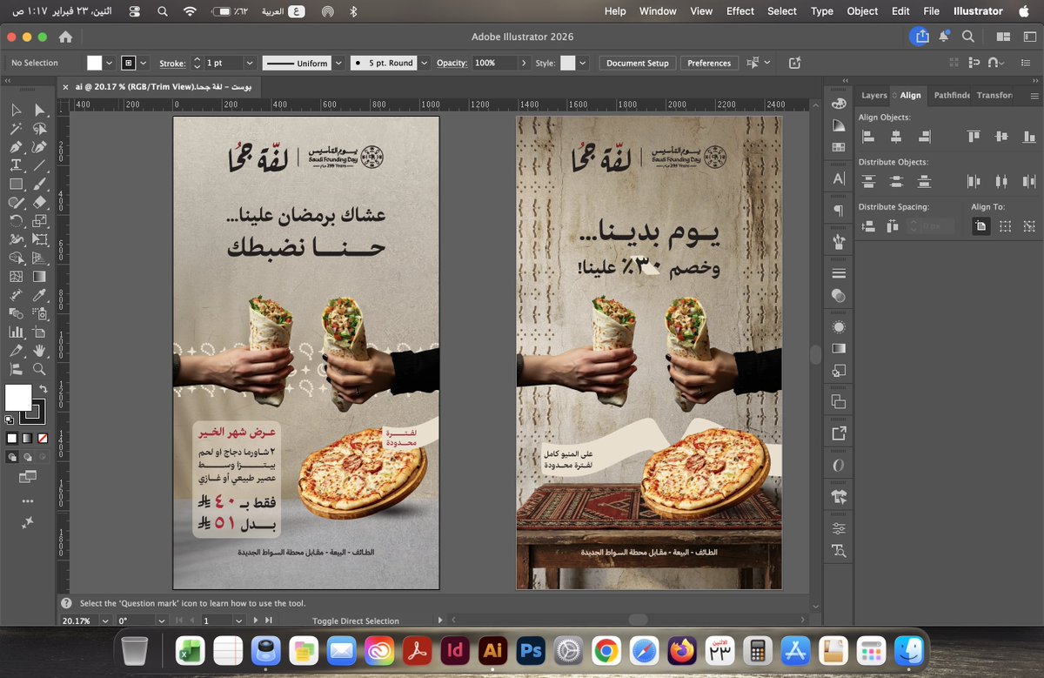This screenshot has width=1044, height=678.
Task: Select the Line Segment tool
Action: click(39, 165)
